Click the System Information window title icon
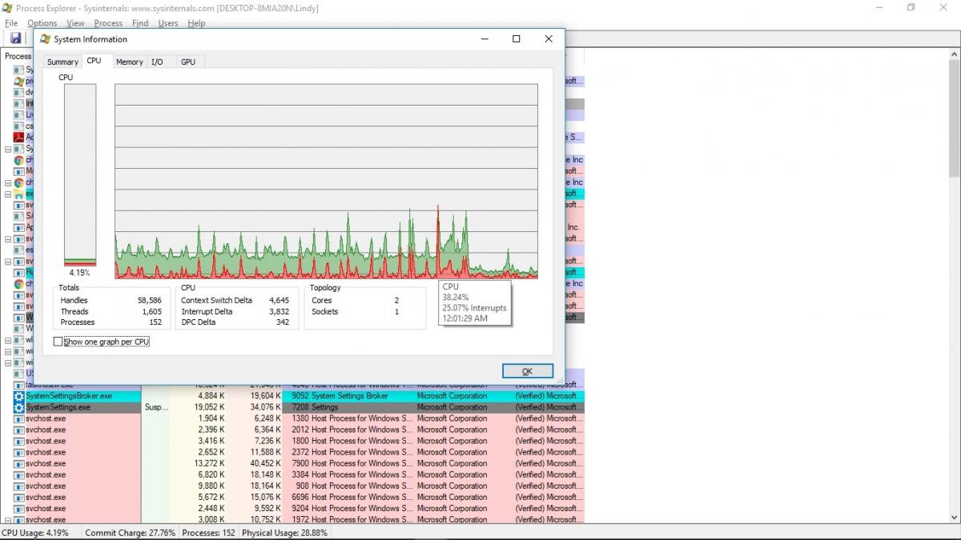 pos(46,38)
